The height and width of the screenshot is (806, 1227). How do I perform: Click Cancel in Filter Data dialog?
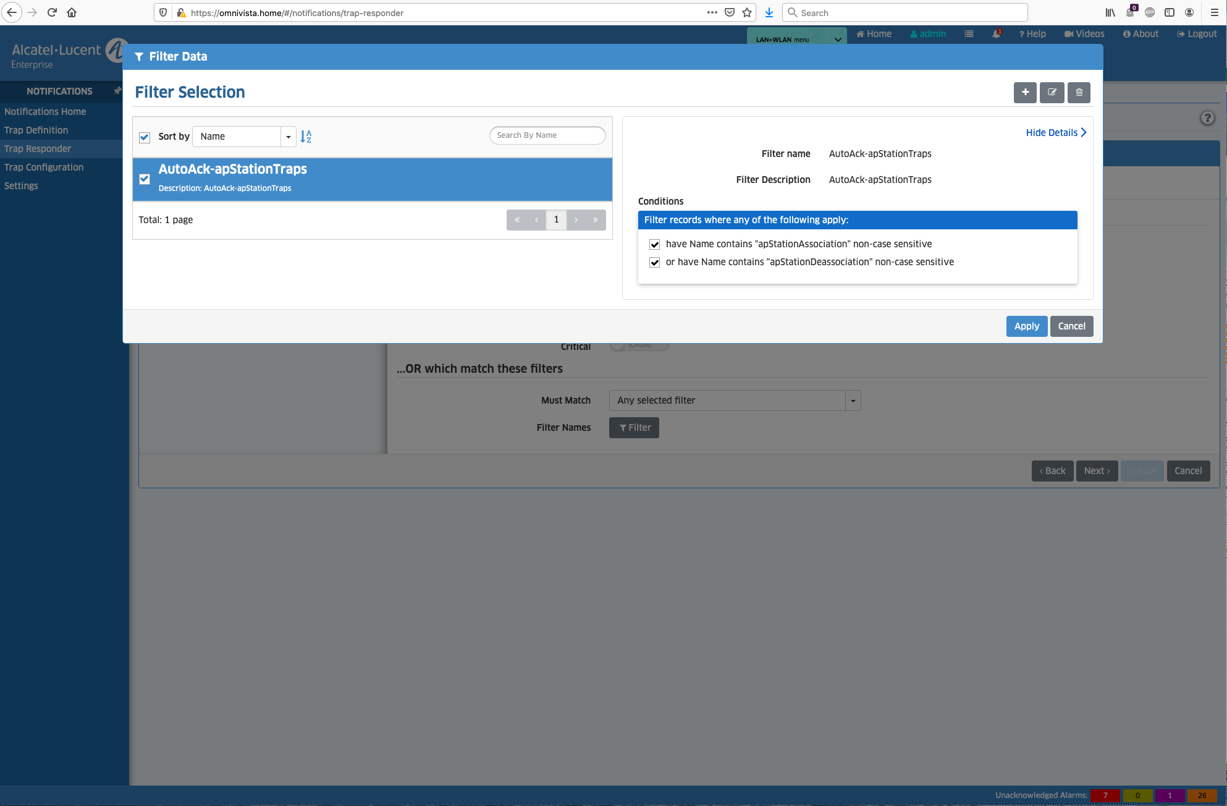pyautogui.click(x=1071, y=326)
